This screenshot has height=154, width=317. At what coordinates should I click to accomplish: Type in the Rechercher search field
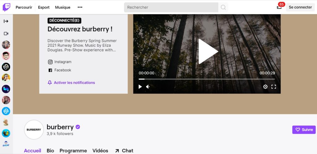pos(171,7)
